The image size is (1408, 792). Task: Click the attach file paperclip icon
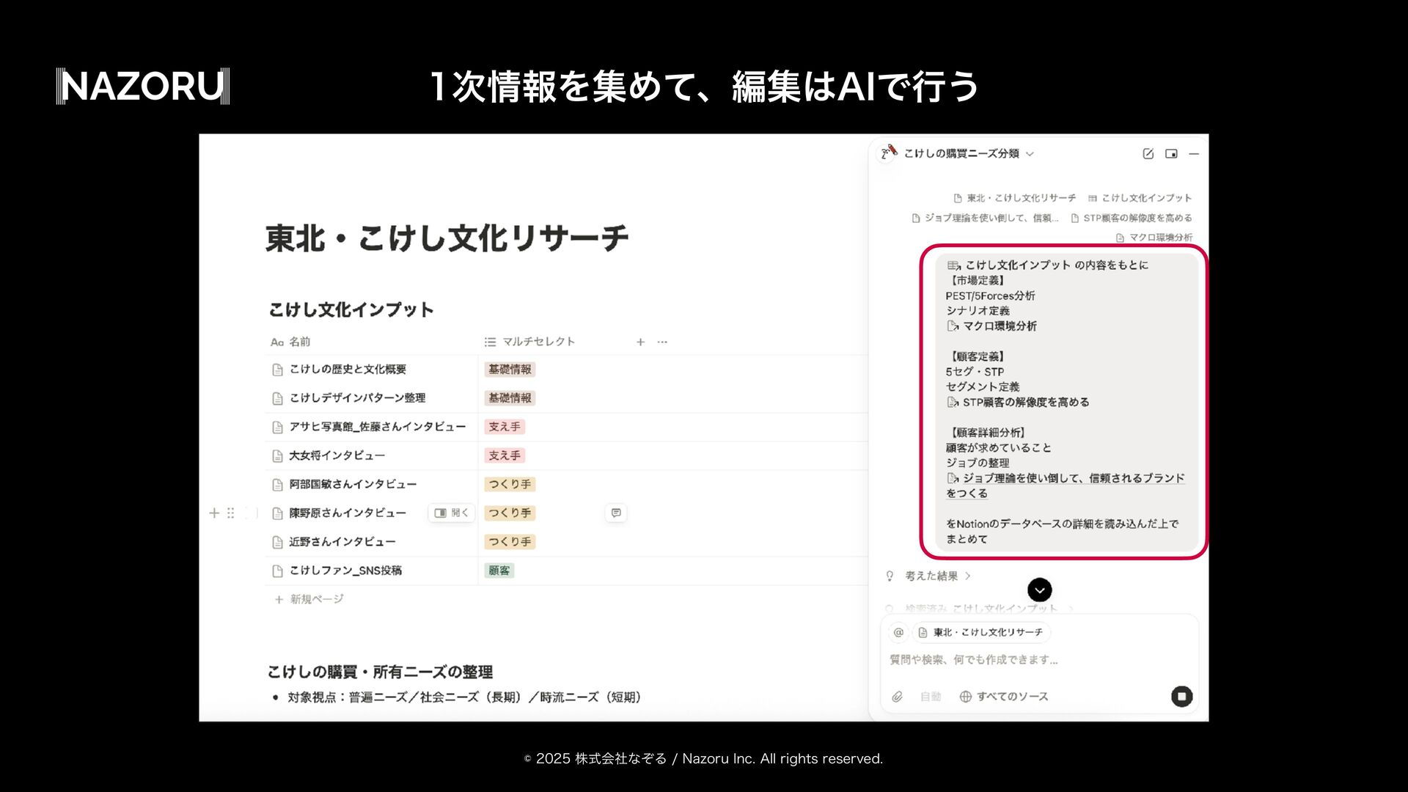(897, 697)
